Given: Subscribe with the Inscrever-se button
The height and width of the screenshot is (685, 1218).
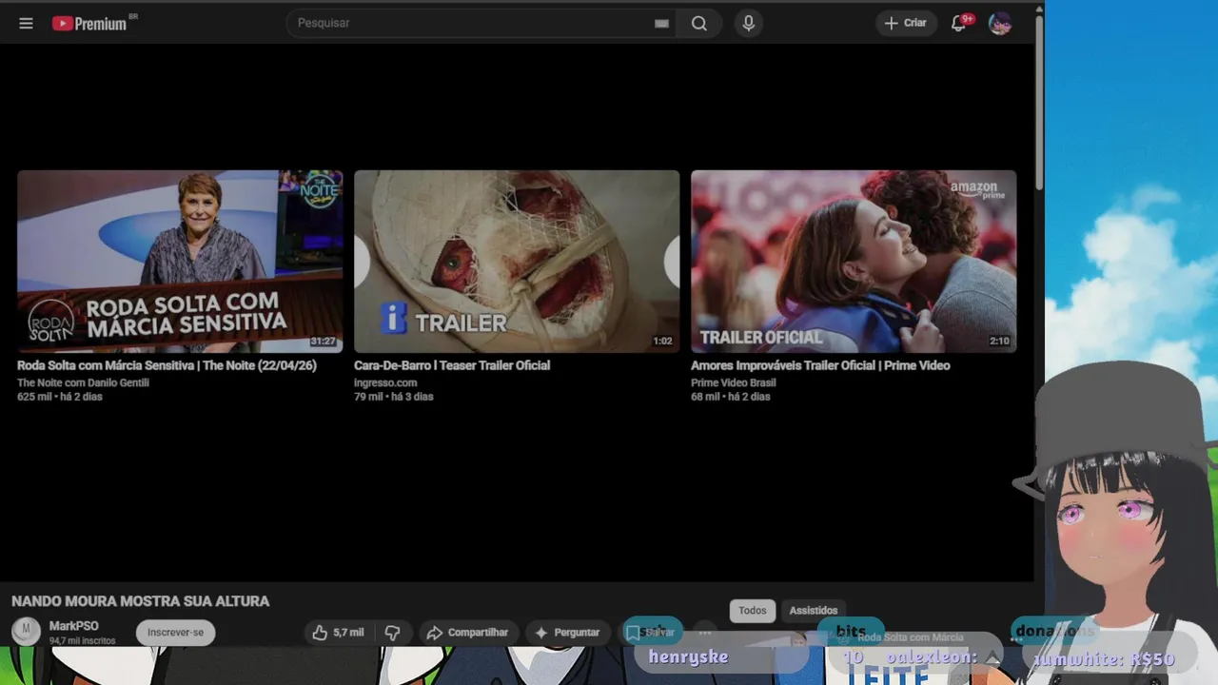Looking at the screenshot, I should coord(175,632).
